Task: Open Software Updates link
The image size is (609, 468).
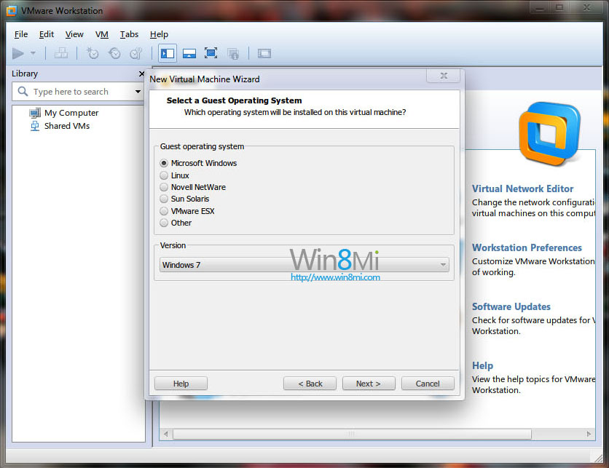Action: (511, 306)
